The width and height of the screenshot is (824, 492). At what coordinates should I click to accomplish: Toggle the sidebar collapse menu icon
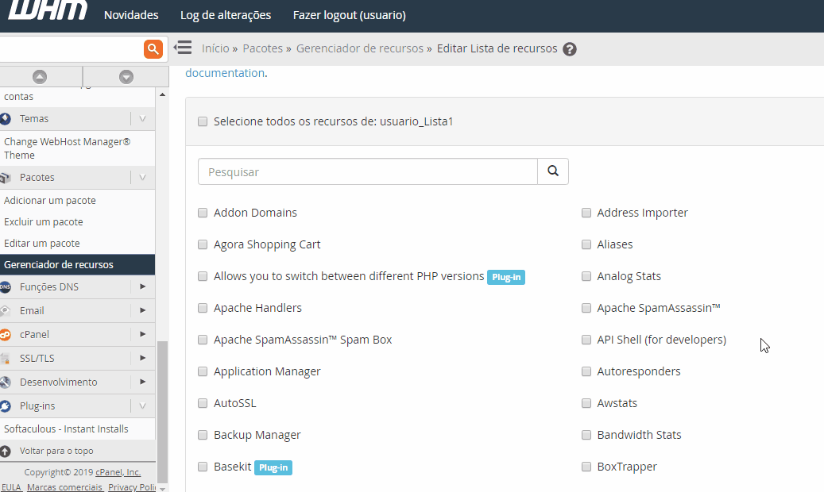click(183, 48)
